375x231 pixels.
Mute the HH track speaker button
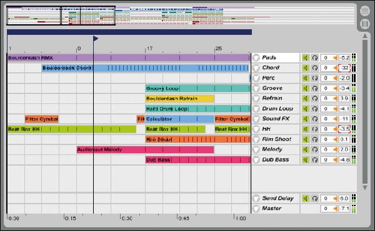click(x=306, y=129)
